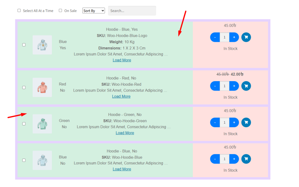Open the red hoodie thumbnail
299x187 pixels.
coord(42,87)
